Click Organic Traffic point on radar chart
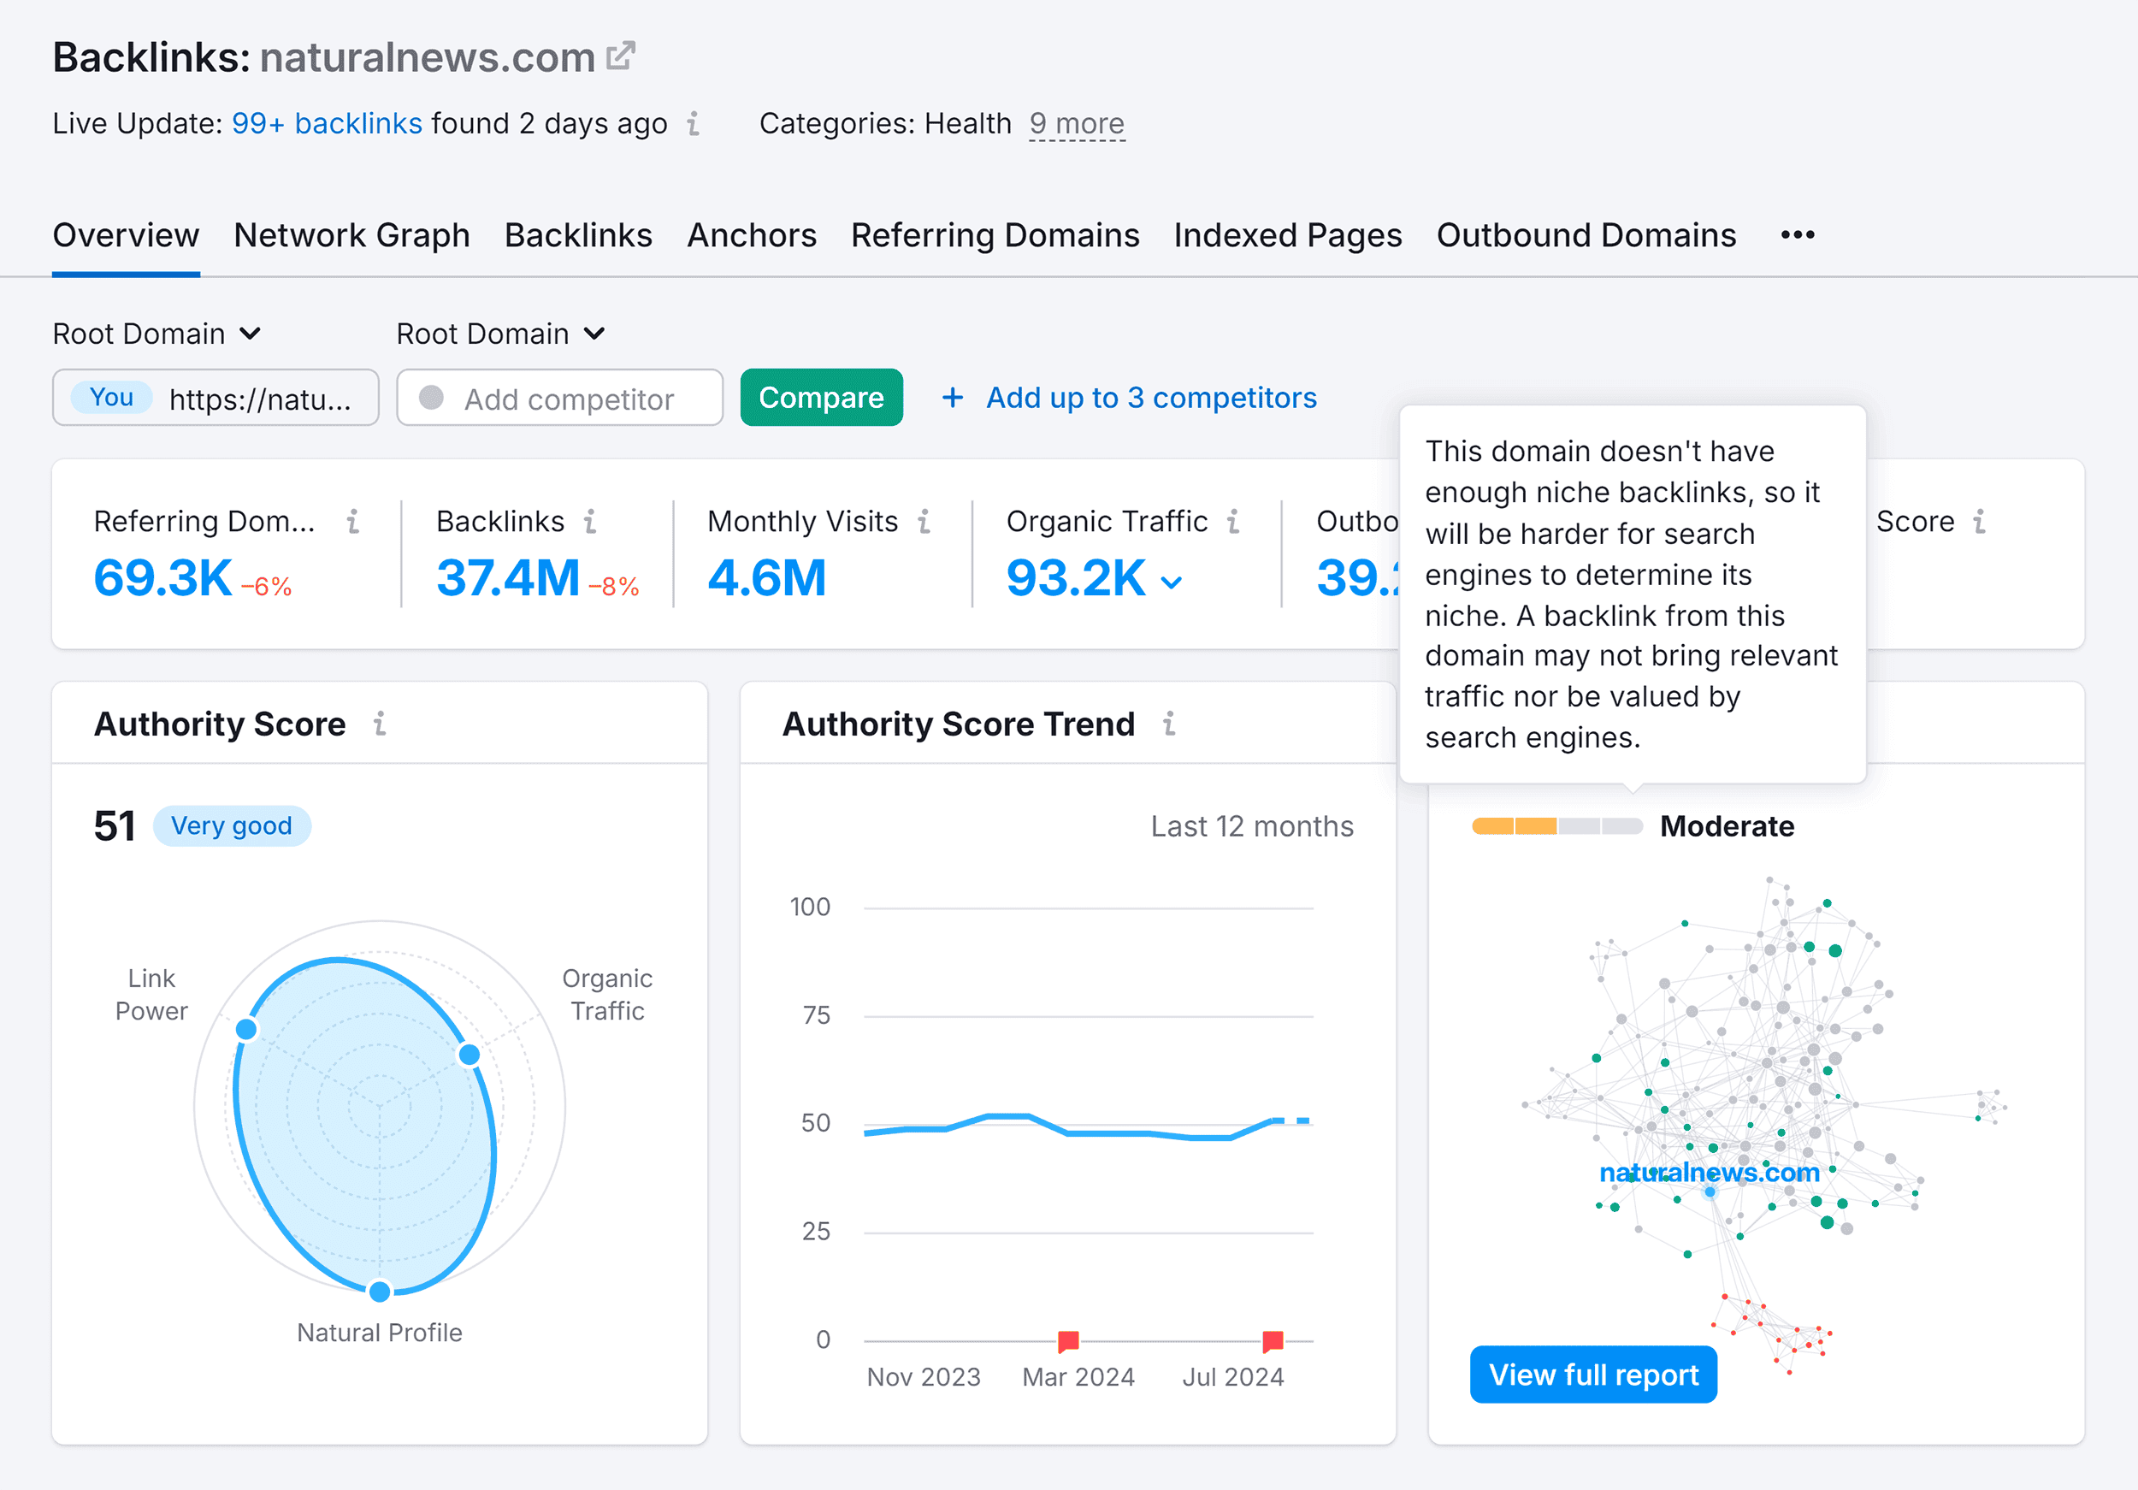The image size is (2138, 1490). coord(470,1054)
